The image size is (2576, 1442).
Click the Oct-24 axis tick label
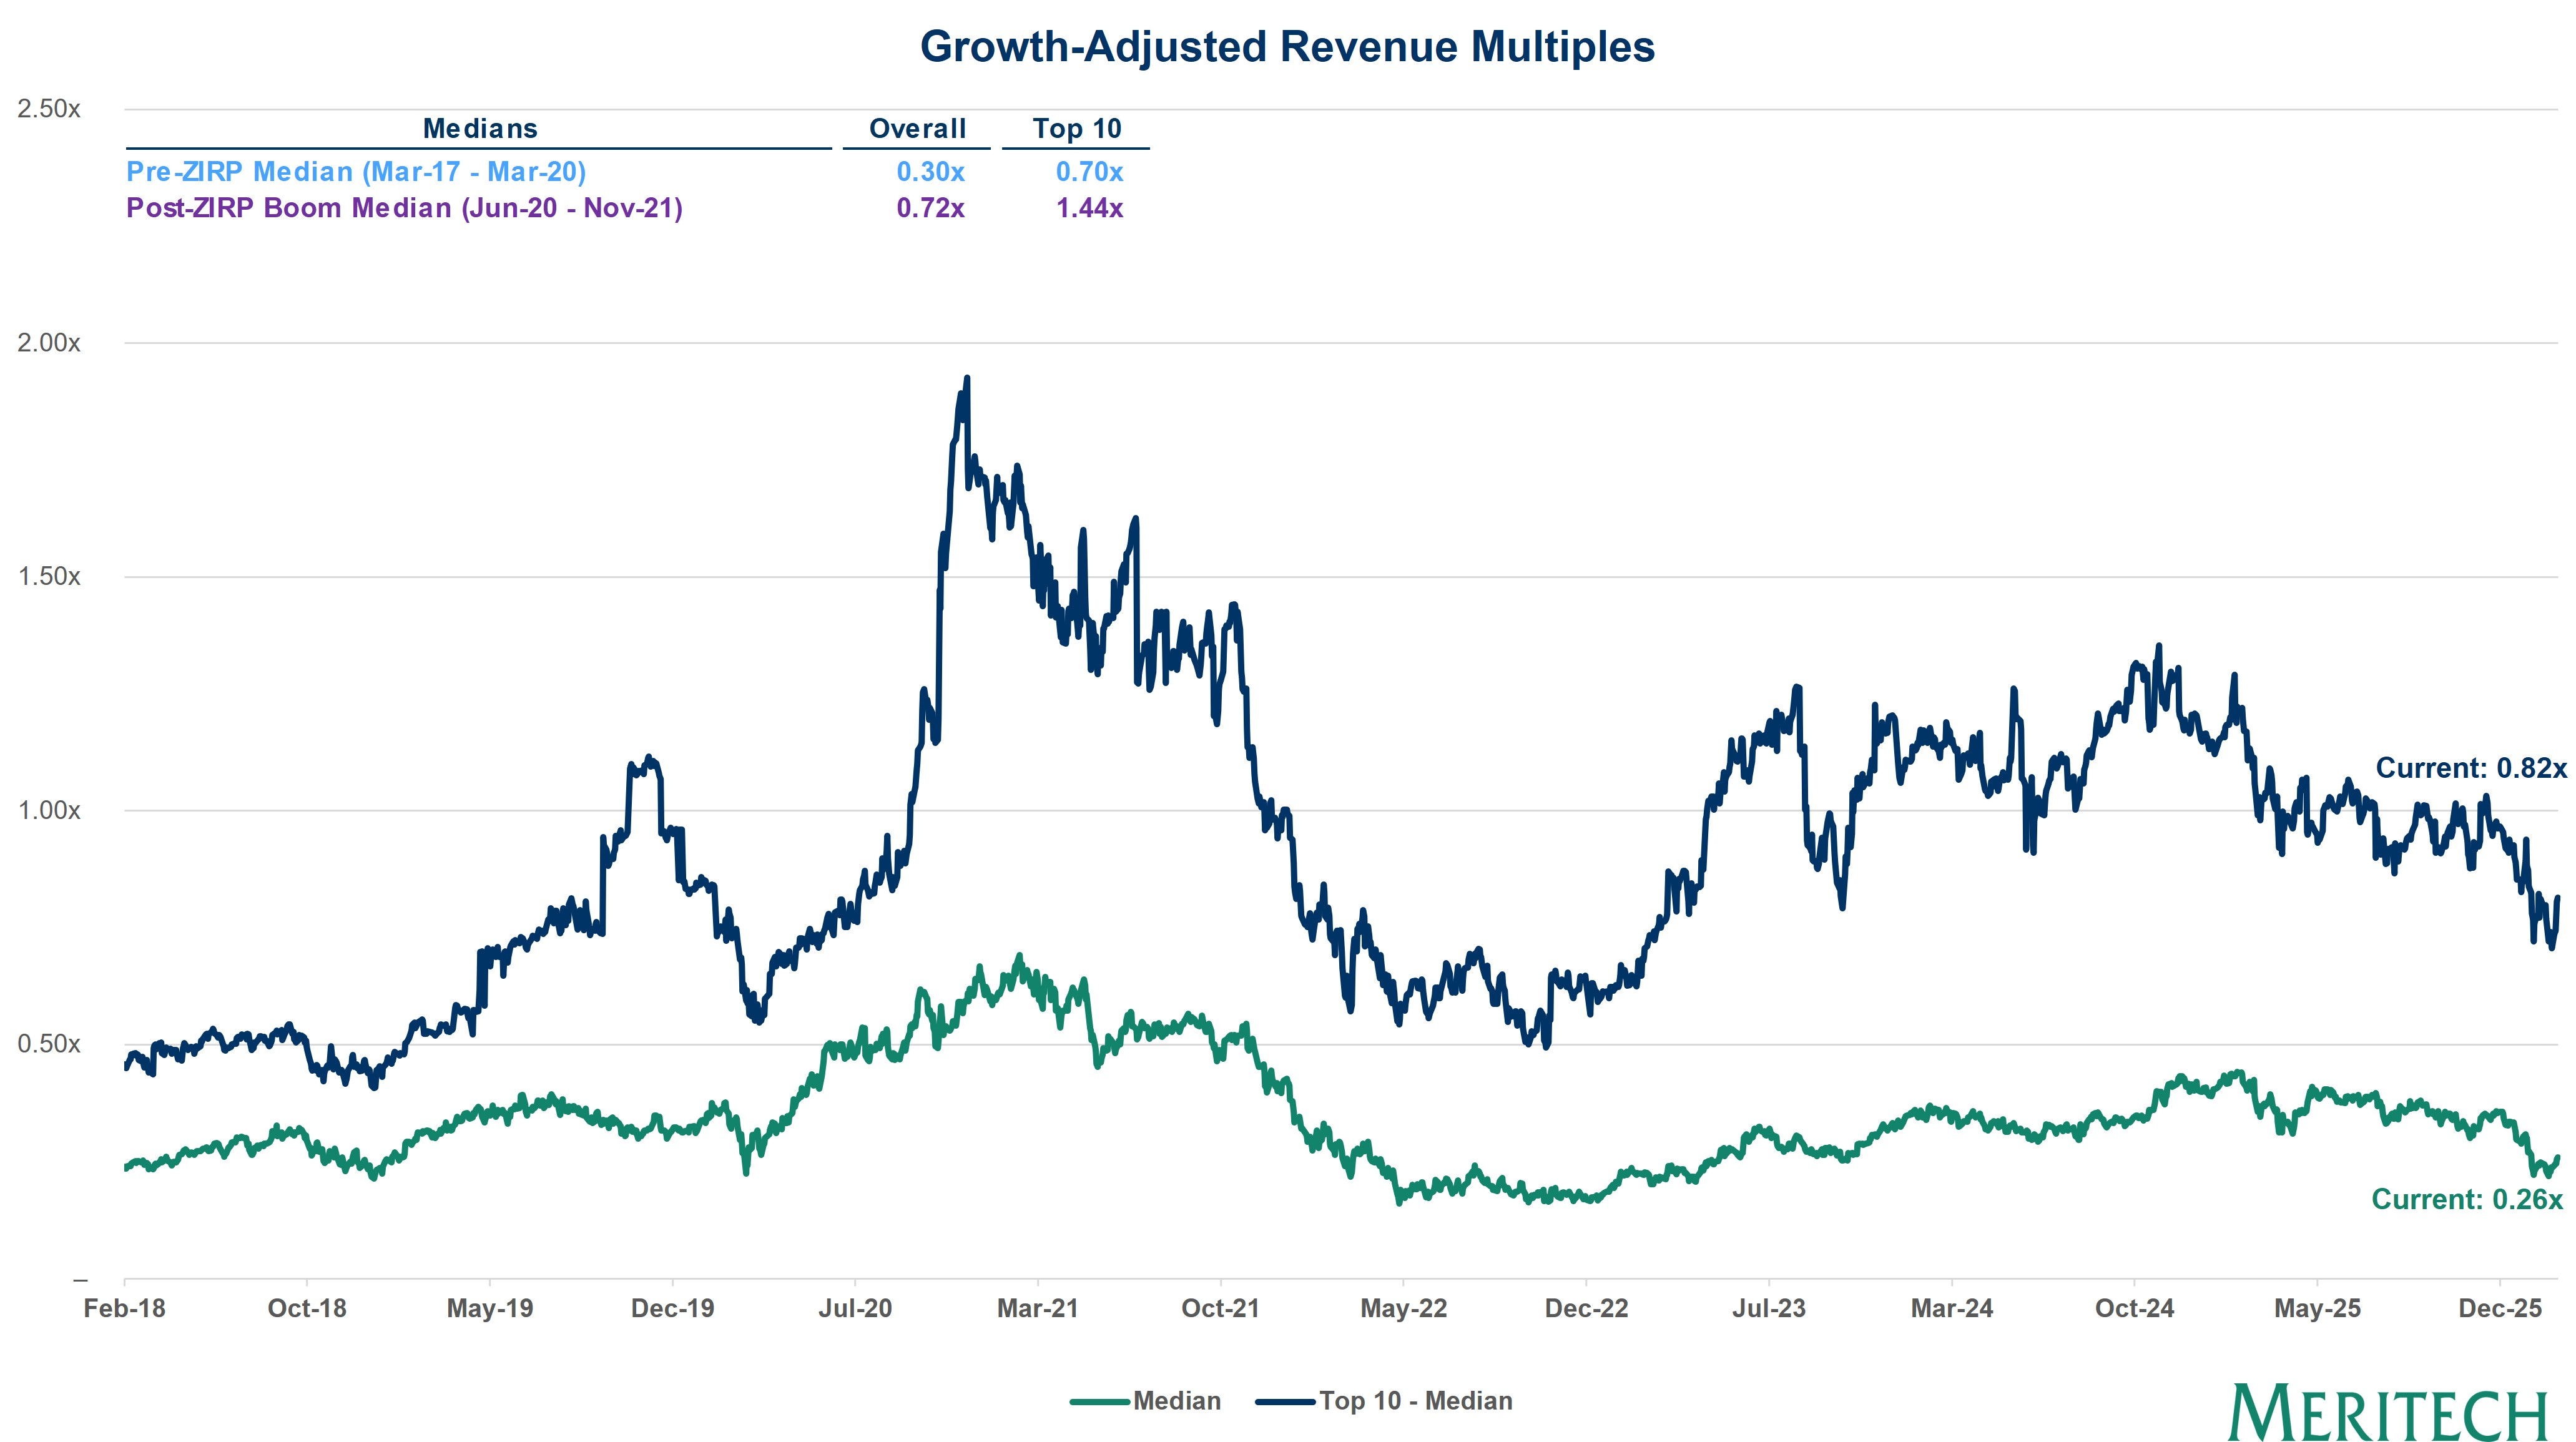[2134, 1308]
